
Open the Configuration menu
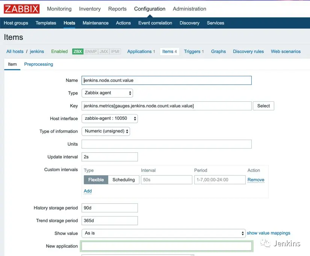pyautogui.click(x=150, y=9)
